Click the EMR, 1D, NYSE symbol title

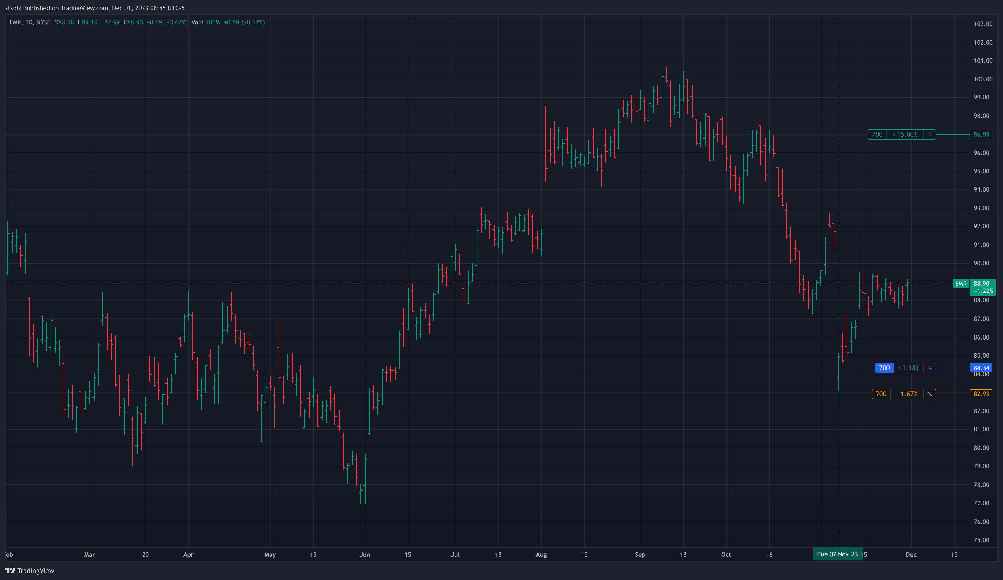pos(30,22)
